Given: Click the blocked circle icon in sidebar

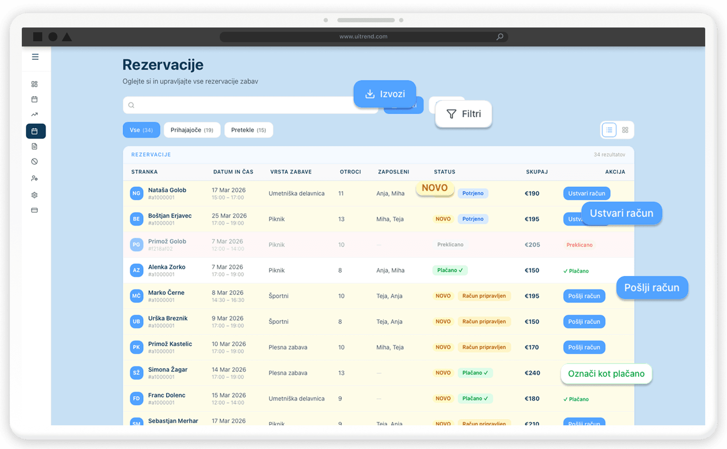Looking at the screenshot, I should pos(35,162).
